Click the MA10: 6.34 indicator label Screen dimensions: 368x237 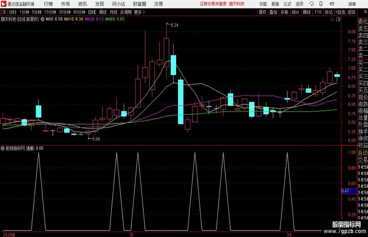[x=74, y=19]
